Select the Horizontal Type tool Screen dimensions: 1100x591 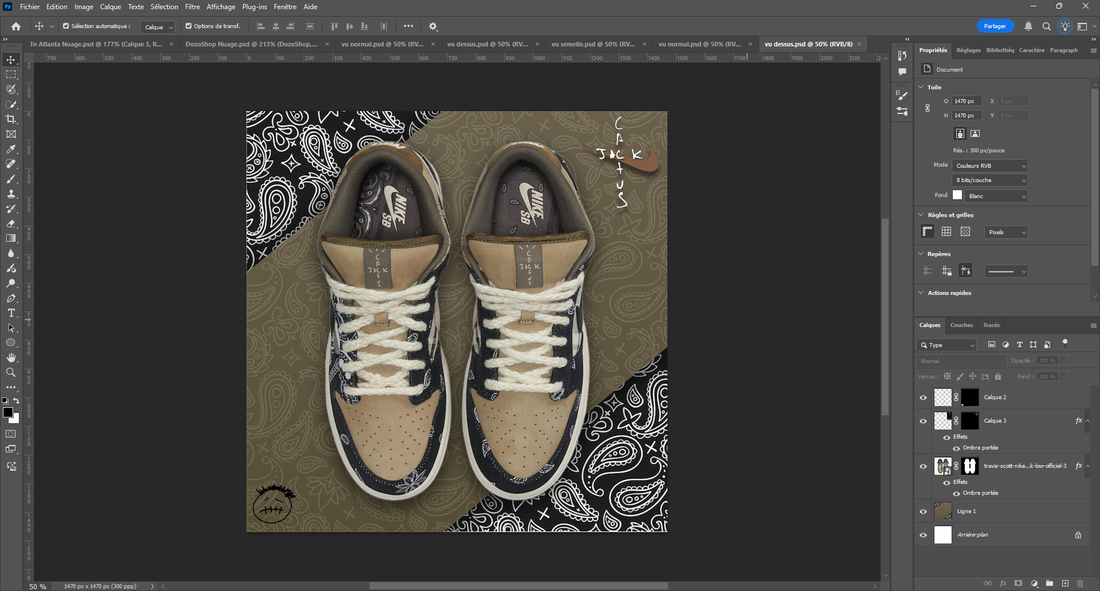tap(11, 313)
